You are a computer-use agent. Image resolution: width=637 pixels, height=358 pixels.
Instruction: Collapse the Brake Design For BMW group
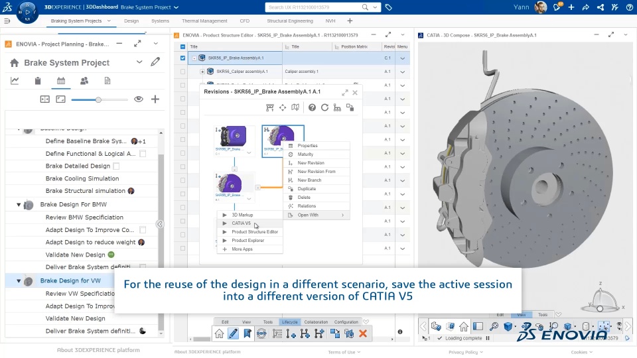click(19, 205)
